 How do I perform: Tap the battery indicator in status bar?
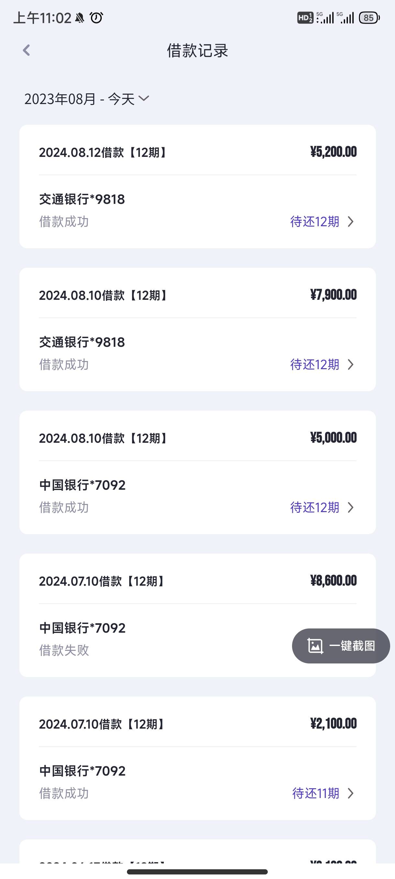click(370, 18)
